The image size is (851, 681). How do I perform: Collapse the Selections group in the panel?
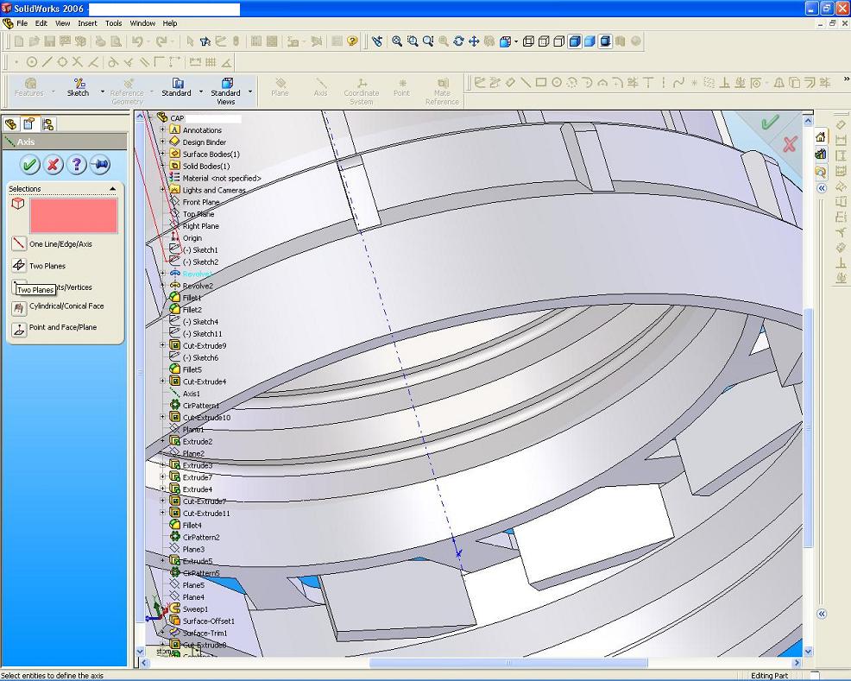[112, 188]
